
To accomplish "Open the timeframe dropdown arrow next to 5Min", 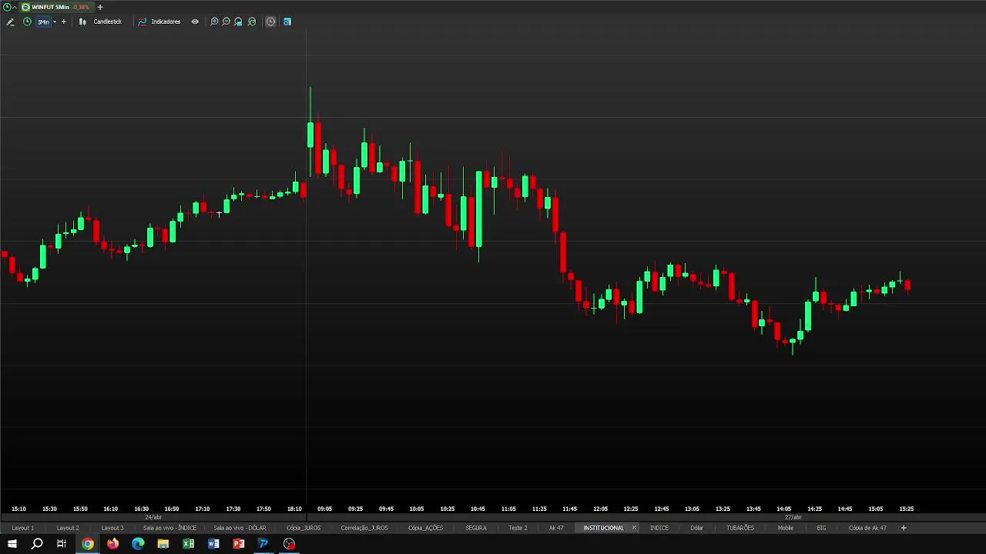I will tap(54, 22).
